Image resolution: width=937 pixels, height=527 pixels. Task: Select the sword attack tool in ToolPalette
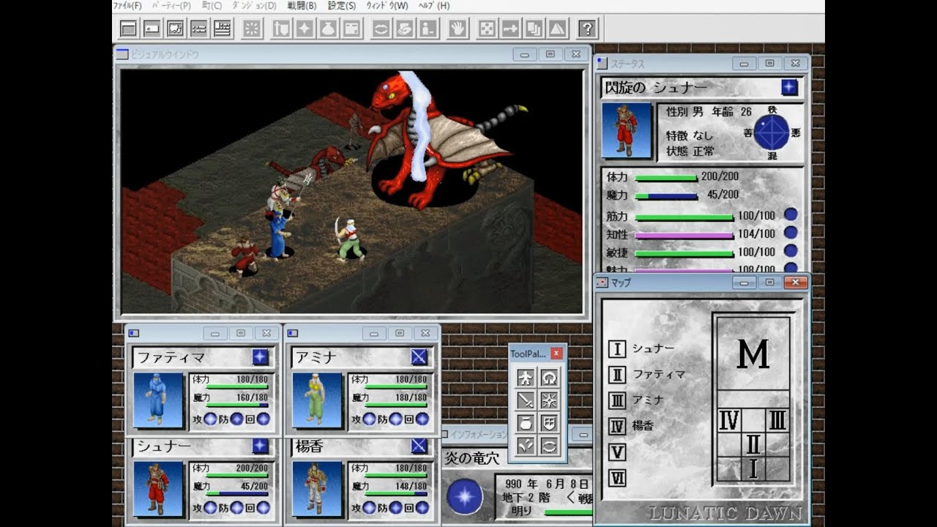tap(526, 400)
